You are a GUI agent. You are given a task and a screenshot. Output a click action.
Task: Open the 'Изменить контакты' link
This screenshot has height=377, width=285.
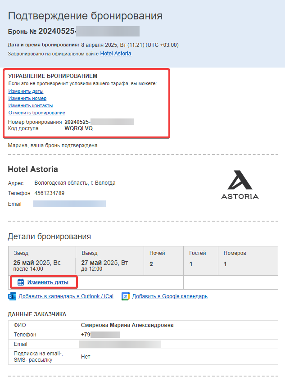(x=31, y=105)
